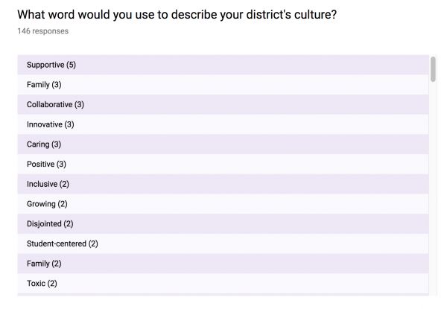Click the word Supportive in the list

tap(45, 65)
